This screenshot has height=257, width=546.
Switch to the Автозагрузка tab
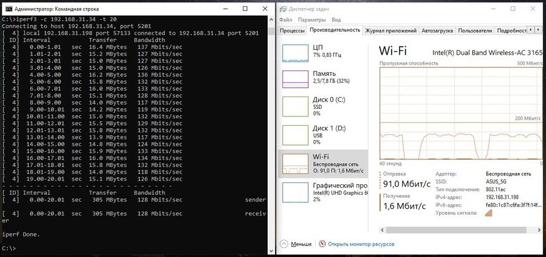pyautogui.click(x=437, y=30)
